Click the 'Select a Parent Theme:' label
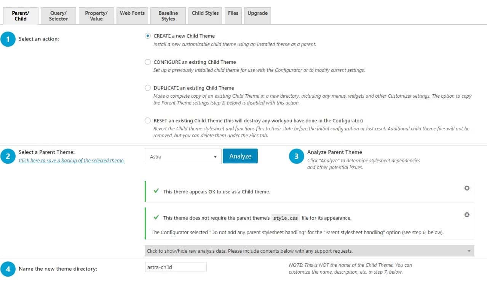This screenshot has width=487, height=285. pos(47,152)
